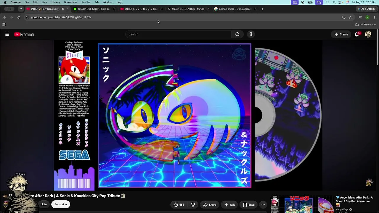
Task: Open a new browser tab
Action: pyautogui.click(x=262, y=9)
